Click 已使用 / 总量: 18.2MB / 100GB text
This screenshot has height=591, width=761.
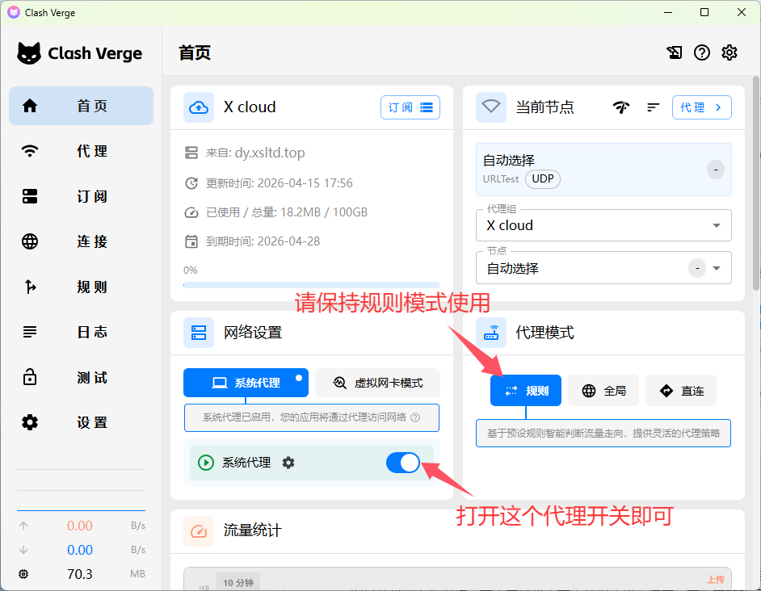[x=287, y=212]
